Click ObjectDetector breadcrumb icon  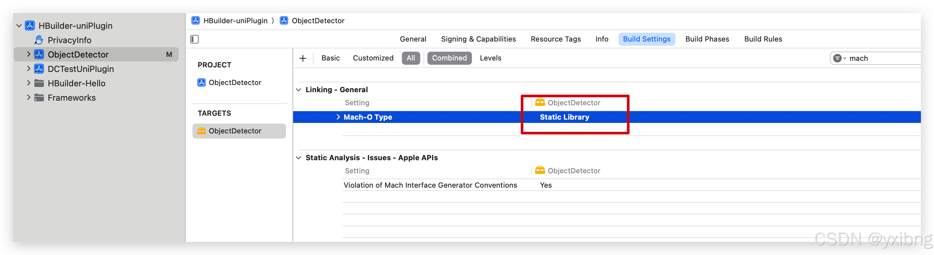click(284, 21)
